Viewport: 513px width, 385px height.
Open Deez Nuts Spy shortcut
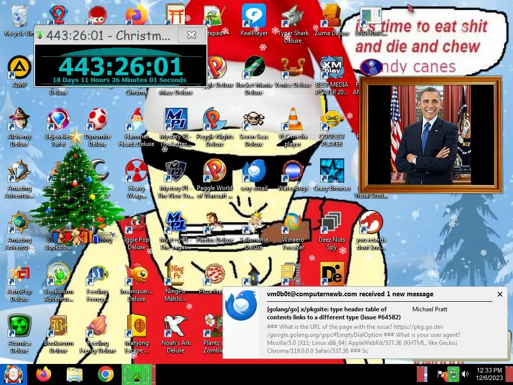click(x=332, y=231)
